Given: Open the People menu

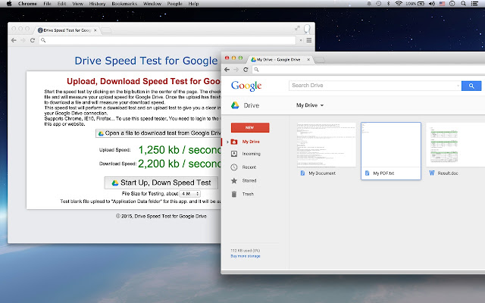Looking at the screenshot, I should click(x=174, y=4).
